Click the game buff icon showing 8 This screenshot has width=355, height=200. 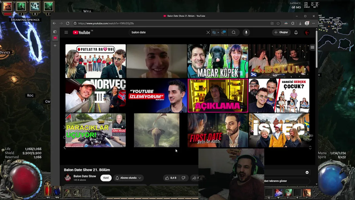tap(35, 6)
